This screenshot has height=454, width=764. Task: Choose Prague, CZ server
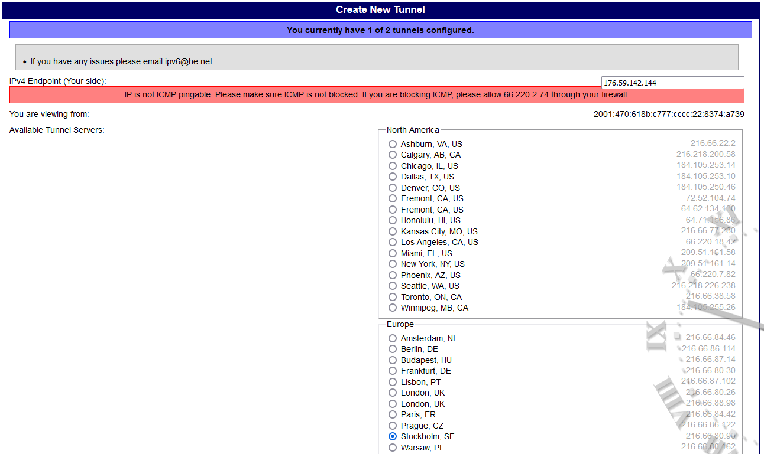pos(393,426)
